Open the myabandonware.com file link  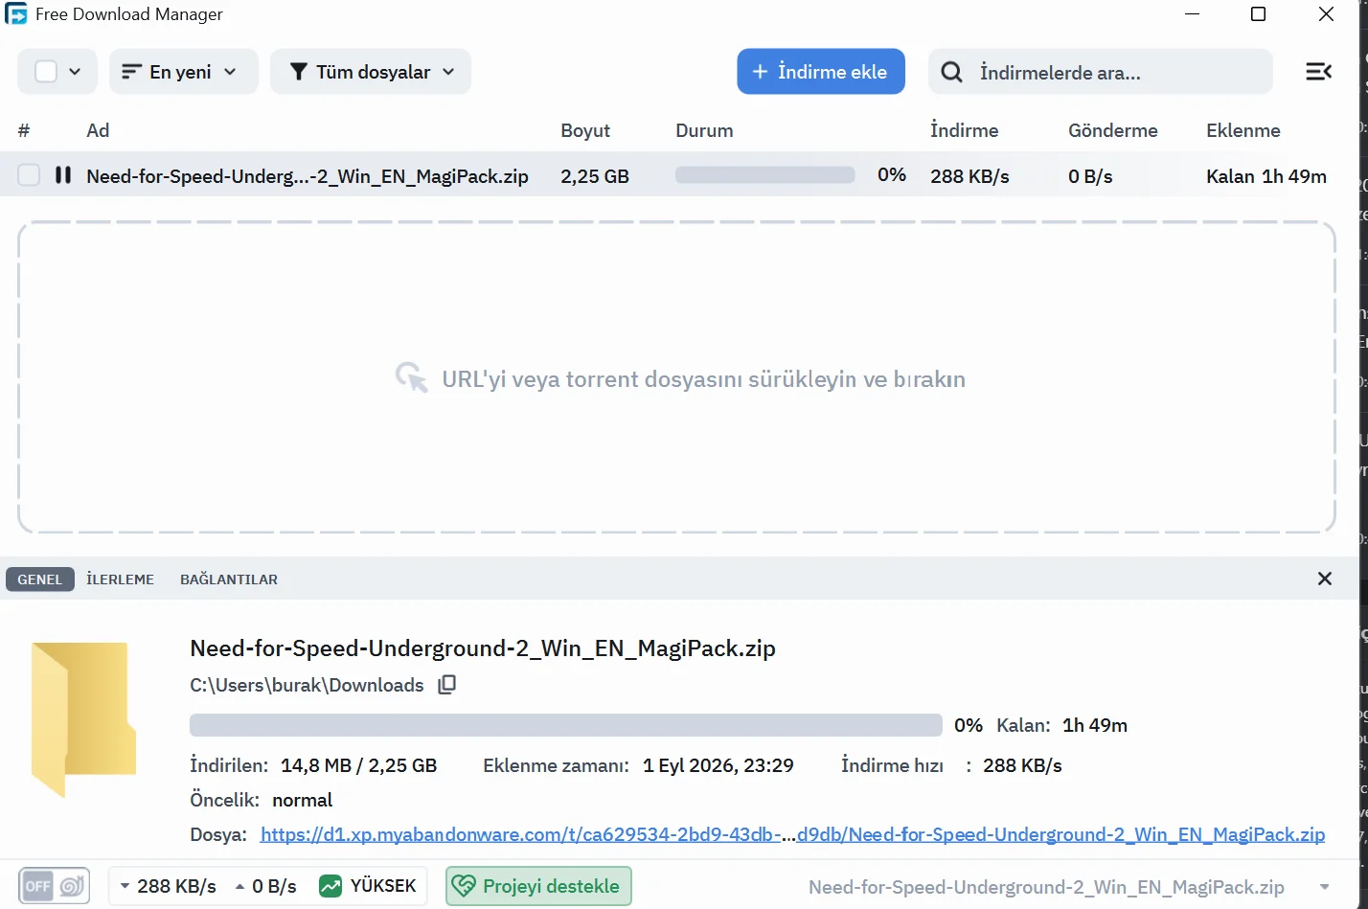[x=793, y=834]
